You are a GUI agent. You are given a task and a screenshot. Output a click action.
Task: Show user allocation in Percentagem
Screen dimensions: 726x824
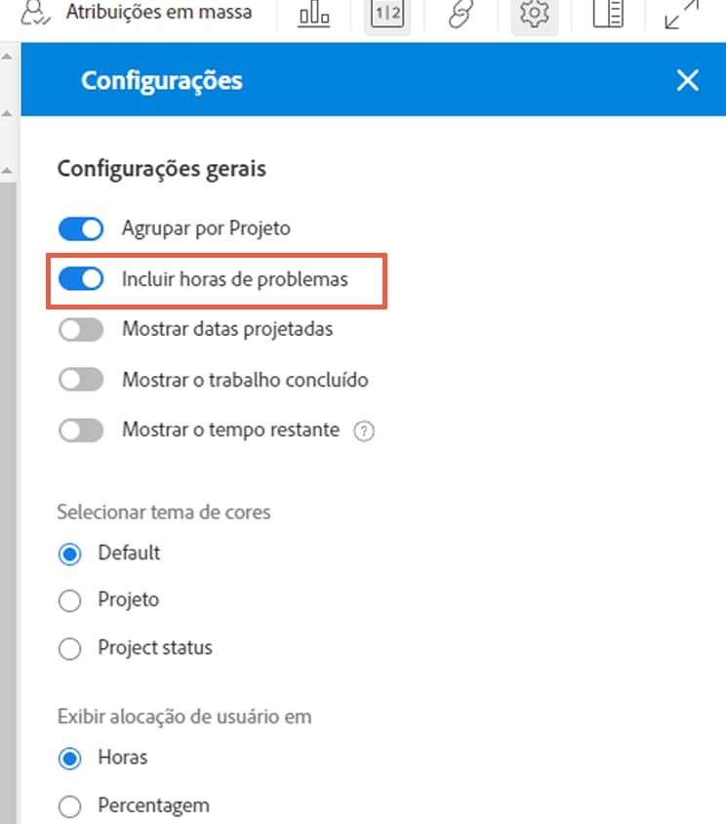click(69, 805)
